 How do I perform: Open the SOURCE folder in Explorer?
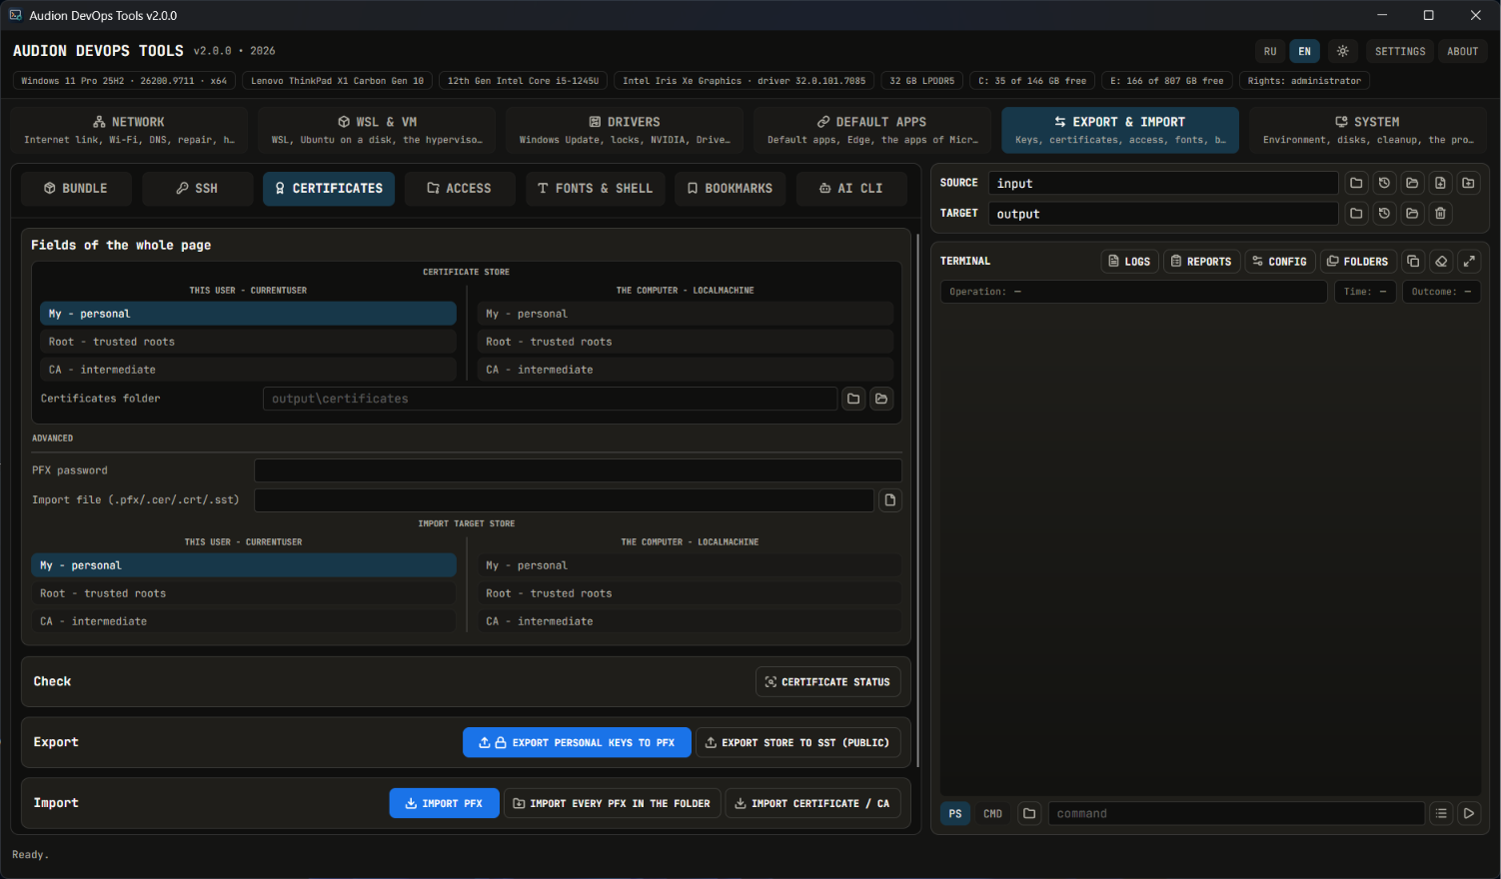click(x=1412, y=183)
